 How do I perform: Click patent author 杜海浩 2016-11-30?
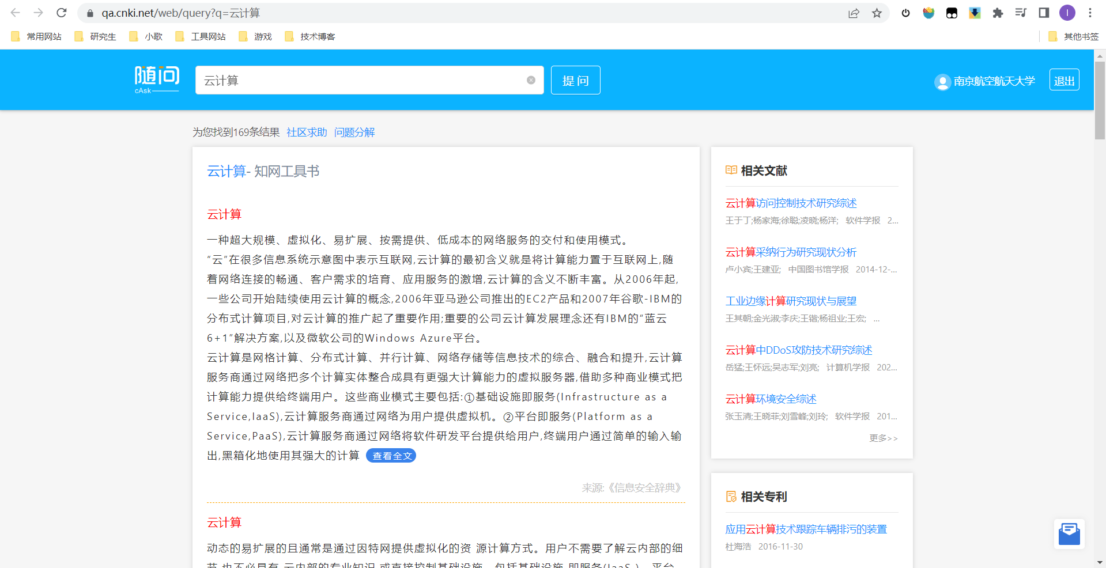tap(764, 546)
